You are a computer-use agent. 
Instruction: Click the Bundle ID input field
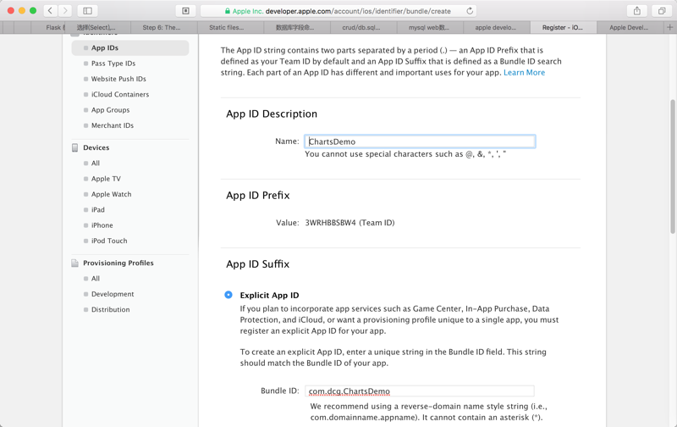pos(420,391)
